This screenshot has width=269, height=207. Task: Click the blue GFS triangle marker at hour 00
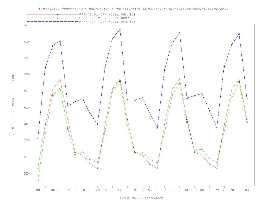[38, 139]
